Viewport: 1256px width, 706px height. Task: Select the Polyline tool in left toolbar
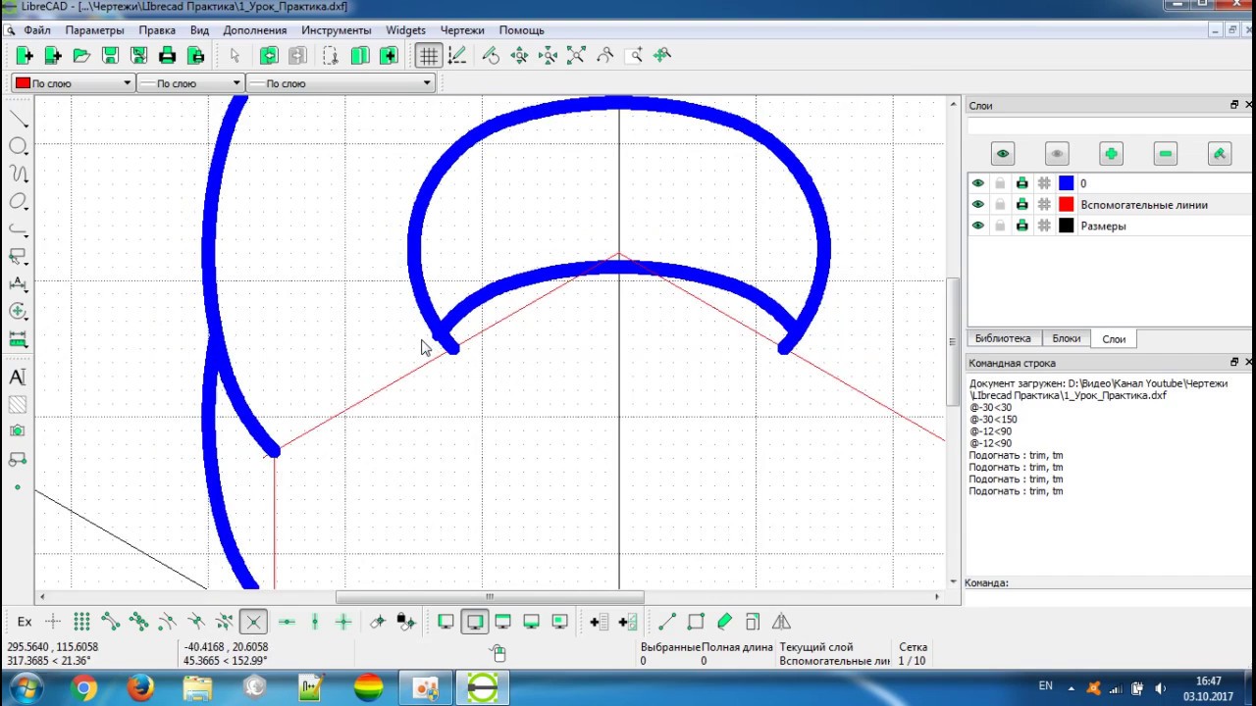18,228
